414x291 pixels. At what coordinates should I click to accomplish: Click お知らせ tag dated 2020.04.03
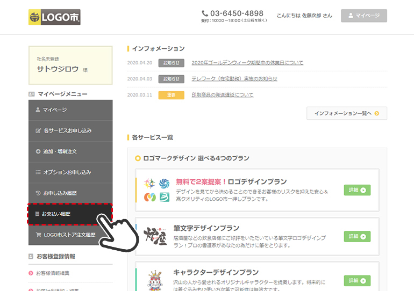point(172,79)
